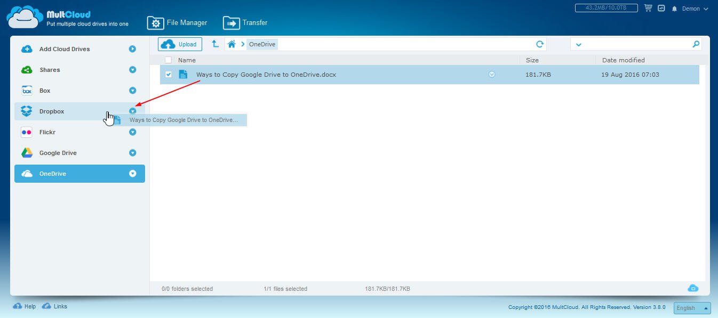Select the OneDrive breadcrumb
The width and height of the screenshot is (718, 318).
(262, 44)
